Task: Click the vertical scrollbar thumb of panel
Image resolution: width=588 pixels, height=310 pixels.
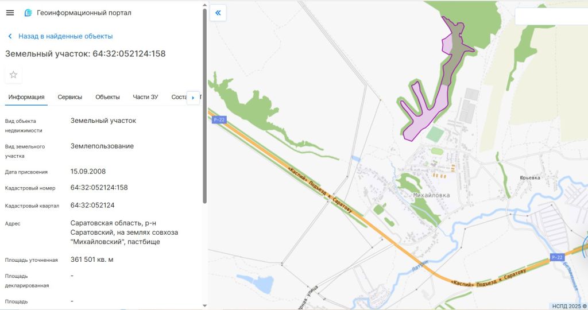Action: point(205,106)
